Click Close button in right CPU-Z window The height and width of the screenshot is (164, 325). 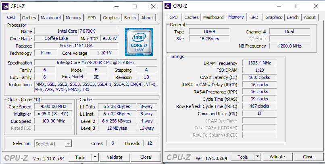tap(308, 157)
